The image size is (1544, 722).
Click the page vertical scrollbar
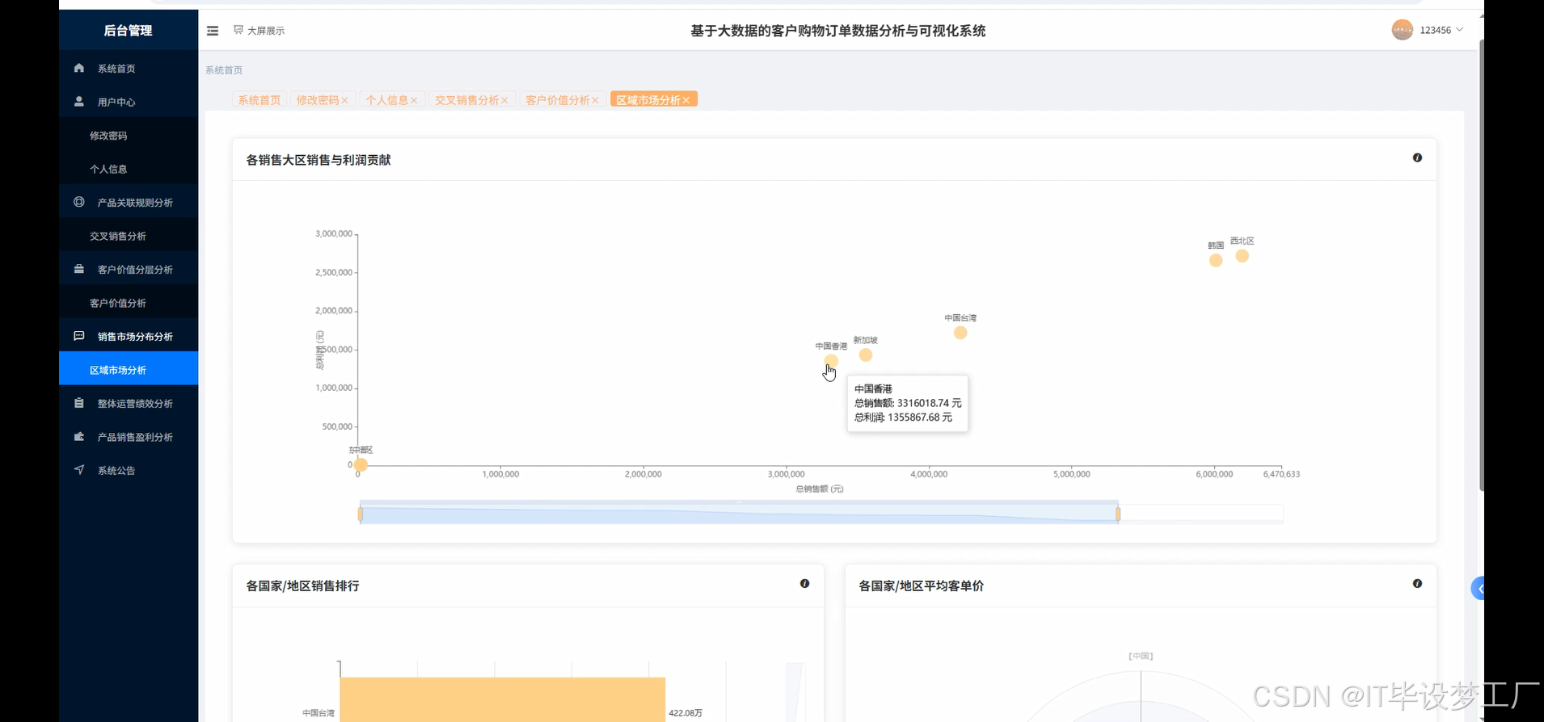point(1482,265)
